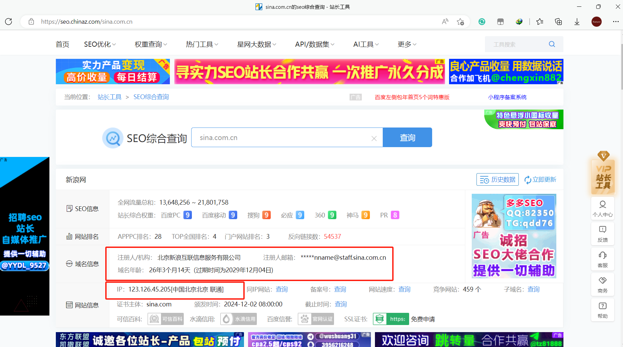Focus the 工具搜索 search box
This screenshot has width=623, height=347.
[x=518, y=44]
